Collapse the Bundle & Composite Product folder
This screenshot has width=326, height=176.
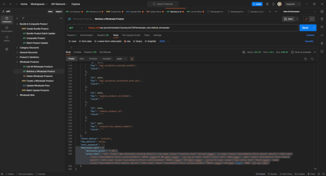pyautogui.click(x=17, y=24)
